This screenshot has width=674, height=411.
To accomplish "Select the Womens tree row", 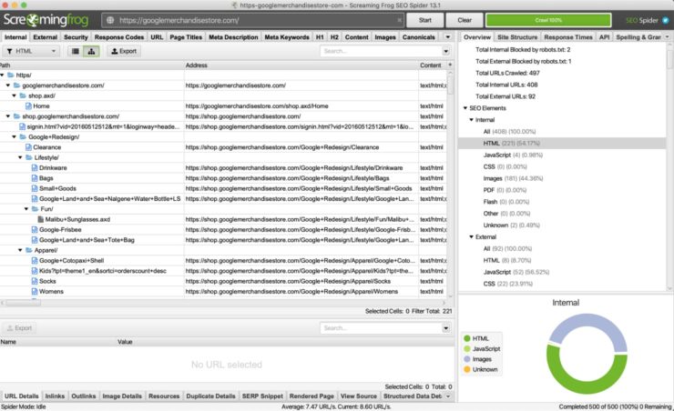I will (223, 291).
